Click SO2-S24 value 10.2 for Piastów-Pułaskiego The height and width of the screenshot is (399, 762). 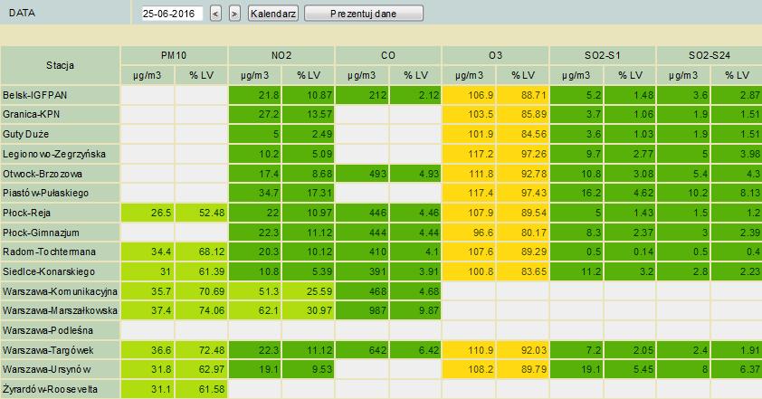click(x=682, y=193)
